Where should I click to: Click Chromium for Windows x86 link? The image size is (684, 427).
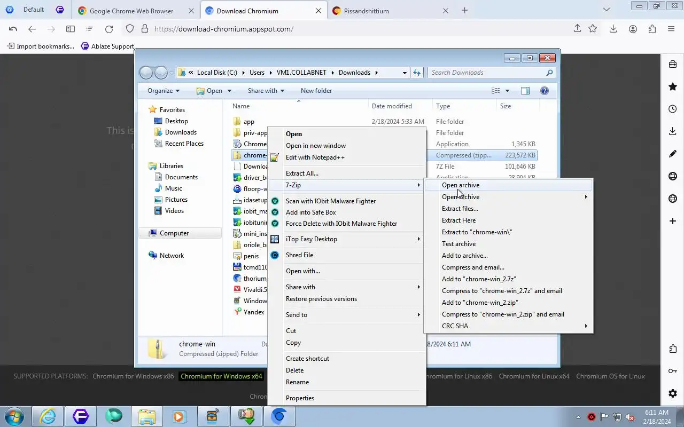click(133, 376)
